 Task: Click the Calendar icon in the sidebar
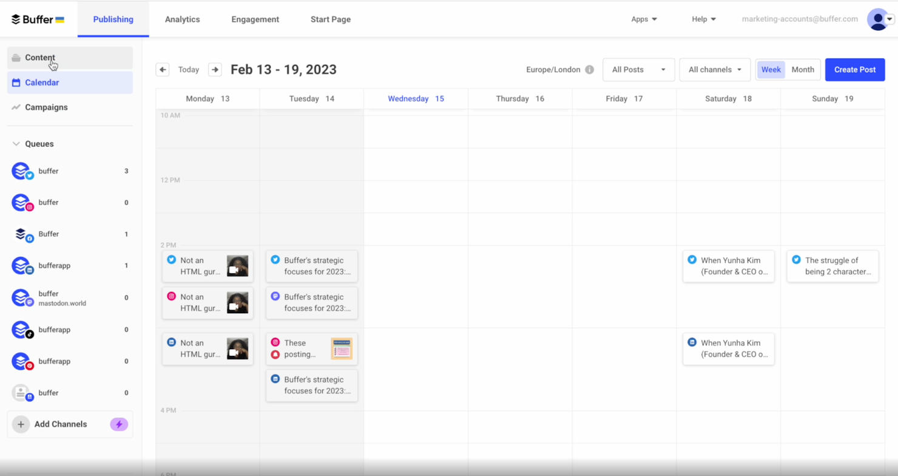(16, 83)
